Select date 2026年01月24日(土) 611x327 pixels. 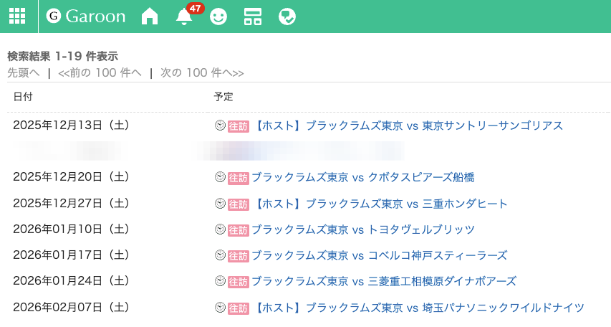(x=71, y=280)
